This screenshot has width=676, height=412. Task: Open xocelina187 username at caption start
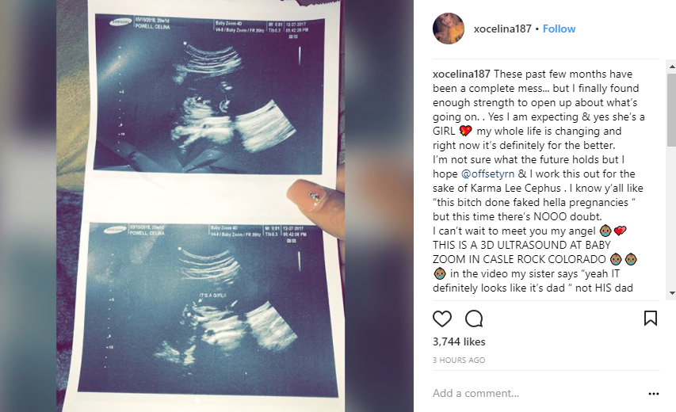(x=461, y=74)
